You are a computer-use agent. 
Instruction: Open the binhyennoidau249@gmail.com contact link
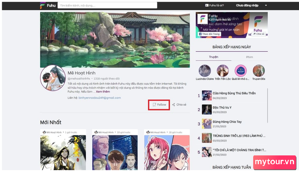[100, 98]
